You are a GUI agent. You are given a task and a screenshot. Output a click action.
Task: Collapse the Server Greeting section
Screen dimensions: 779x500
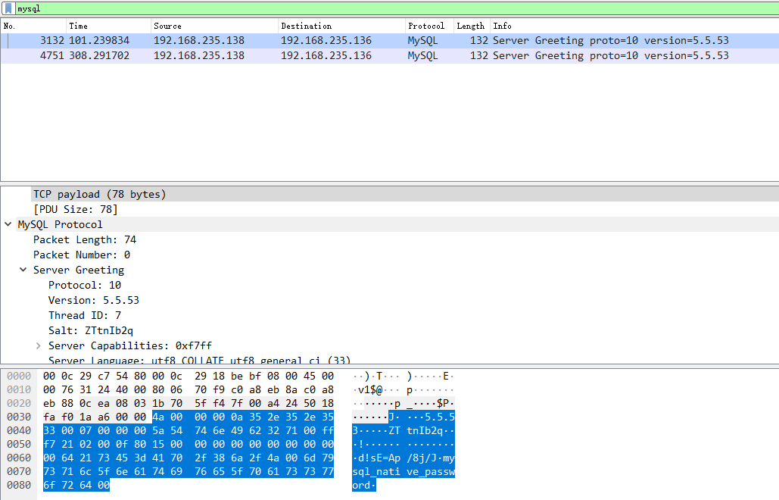[23, 270]
